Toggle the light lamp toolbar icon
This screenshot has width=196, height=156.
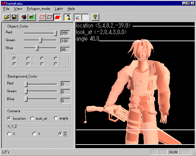(x=68, y=17)
